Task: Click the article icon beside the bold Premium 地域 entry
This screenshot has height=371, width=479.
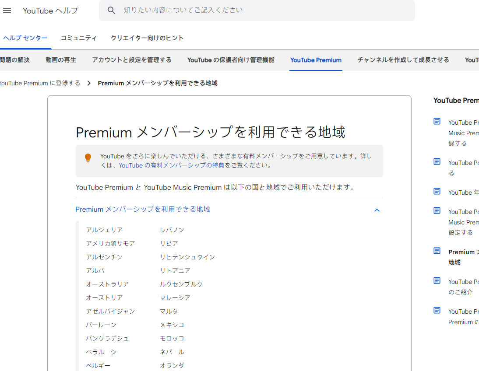Action: [x=437, y=250]
